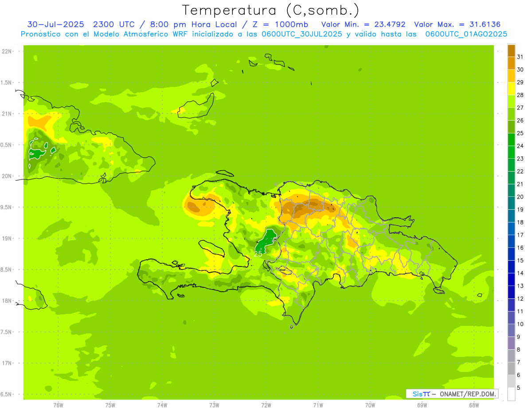
Task: Click the "Valor Min. = 23.4792" text
Action: tap(363, 24)
